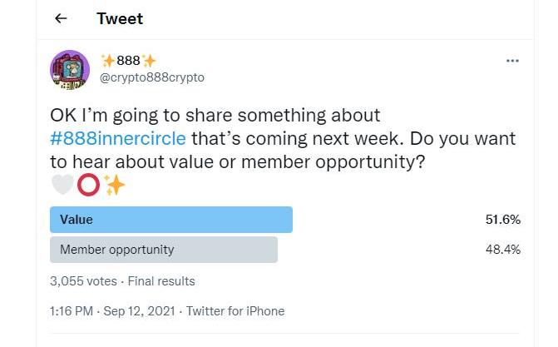Click the 888 display name
Screen dimensions: 558x347
point(127,61)
